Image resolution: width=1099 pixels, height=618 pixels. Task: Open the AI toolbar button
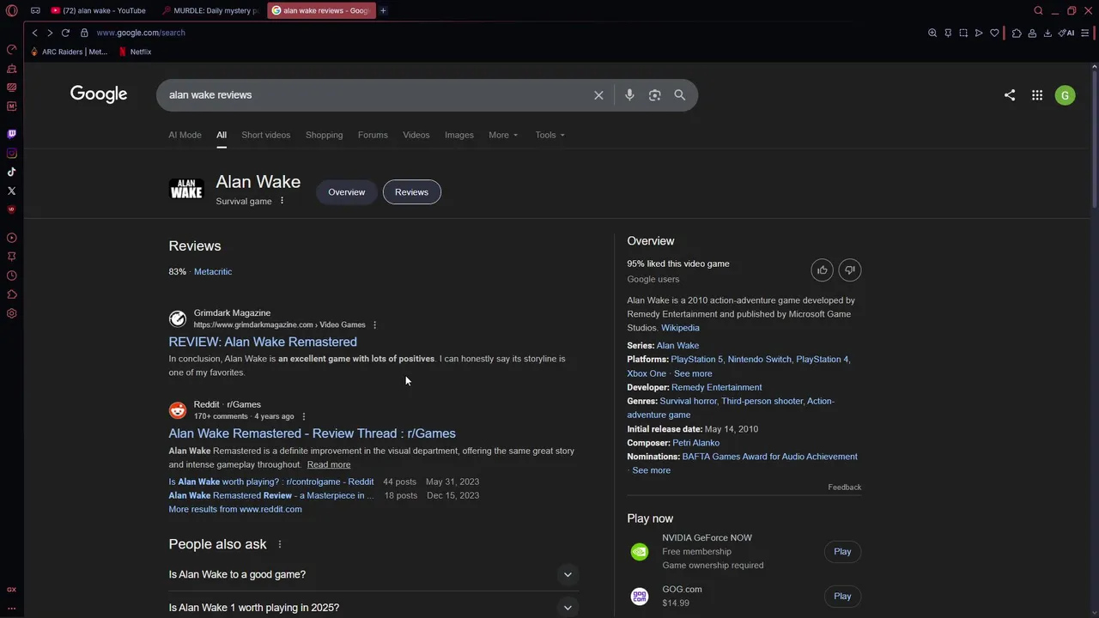(1066, 33)
